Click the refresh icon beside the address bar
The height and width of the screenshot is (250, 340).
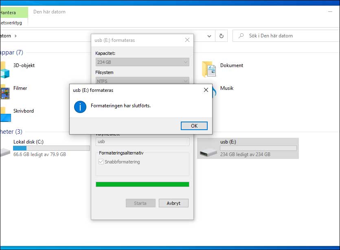click(x=221, y=36)
